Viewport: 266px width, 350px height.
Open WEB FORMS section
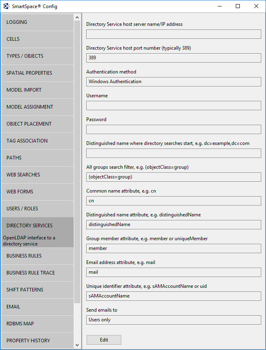click(x=37, y=192)
